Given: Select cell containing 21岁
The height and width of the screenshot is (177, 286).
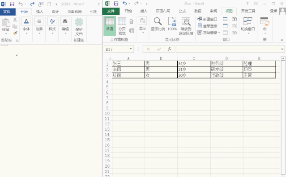Looking at the screenshot, I should (x=194, y=69).
